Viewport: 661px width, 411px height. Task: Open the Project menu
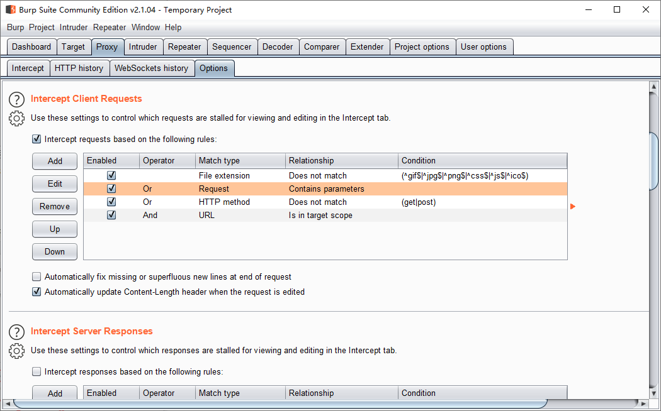click(42, 28)
